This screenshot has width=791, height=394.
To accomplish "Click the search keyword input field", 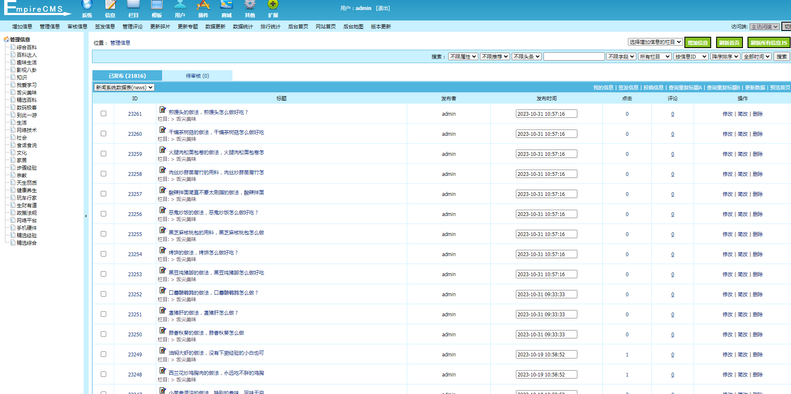I will point(574,56).
